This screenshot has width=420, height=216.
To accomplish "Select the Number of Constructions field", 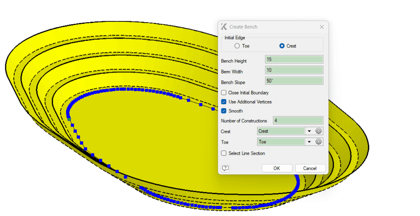I will coord(298,120).
